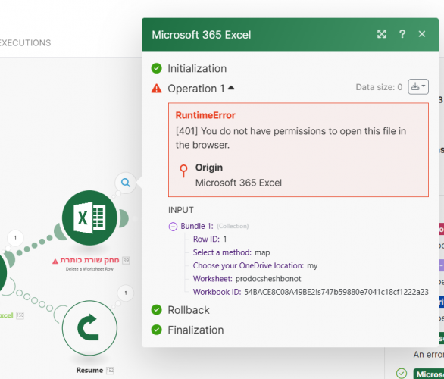This screenshot has width=444, height=379.
Task: Open the Initialization step
Action: (197, 68)
